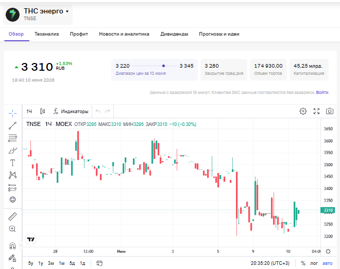
Task: Select the ruler measure tool
Action: [x=12, y=216]
